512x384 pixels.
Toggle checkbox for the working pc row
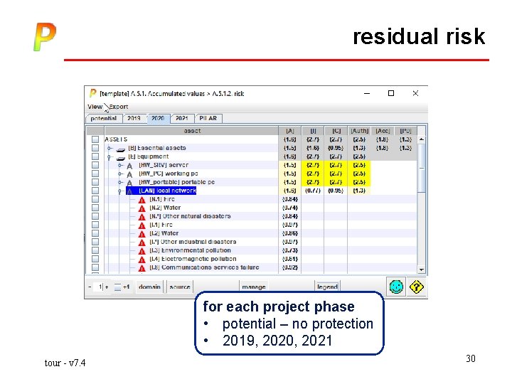[95, 174]
